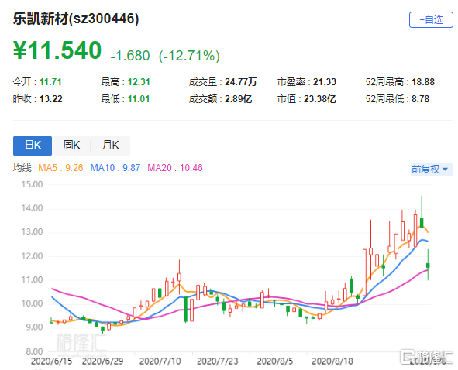
Task: Click the 最高 value 12.31
Action: tap(139, 82)
